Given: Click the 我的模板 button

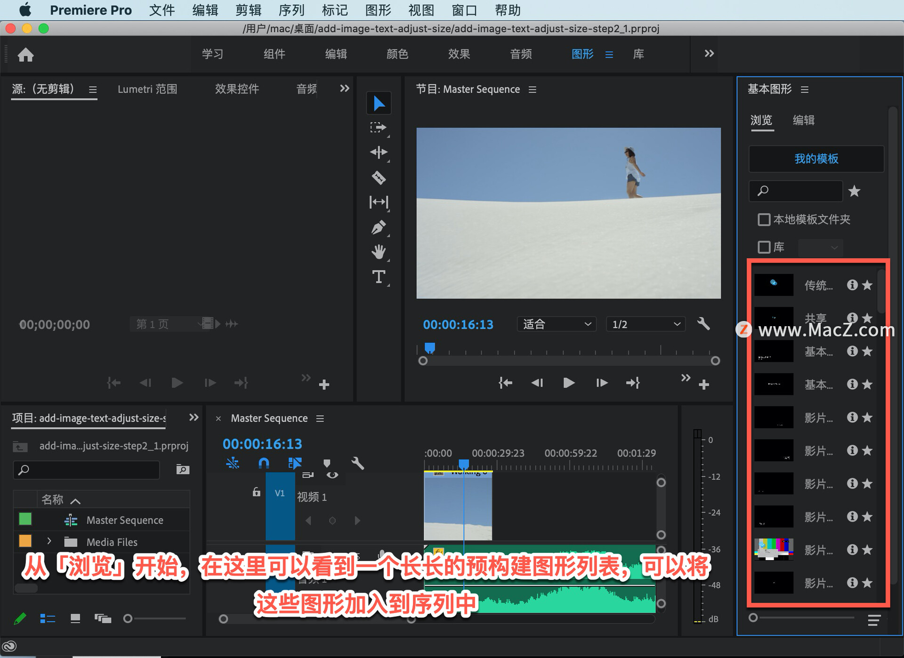Looking at the screenshot, I should point(816,159).
